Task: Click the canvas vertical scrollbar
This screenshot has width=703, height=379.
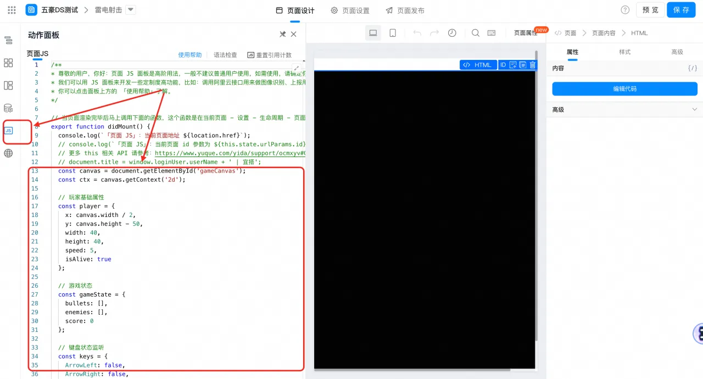Action: [x=537, y=195]
